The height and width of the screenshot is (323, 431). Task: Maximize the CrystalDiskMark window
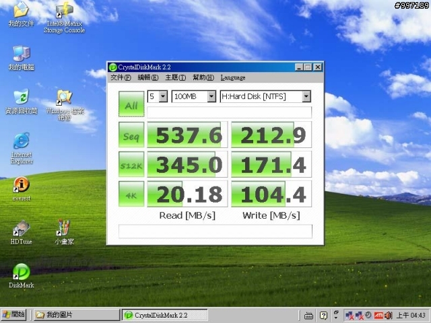[308, 67]
